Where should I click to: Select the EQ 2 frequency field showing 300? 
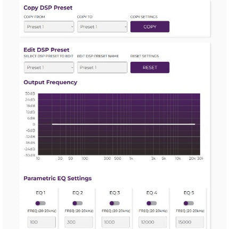tap(79, 222)
